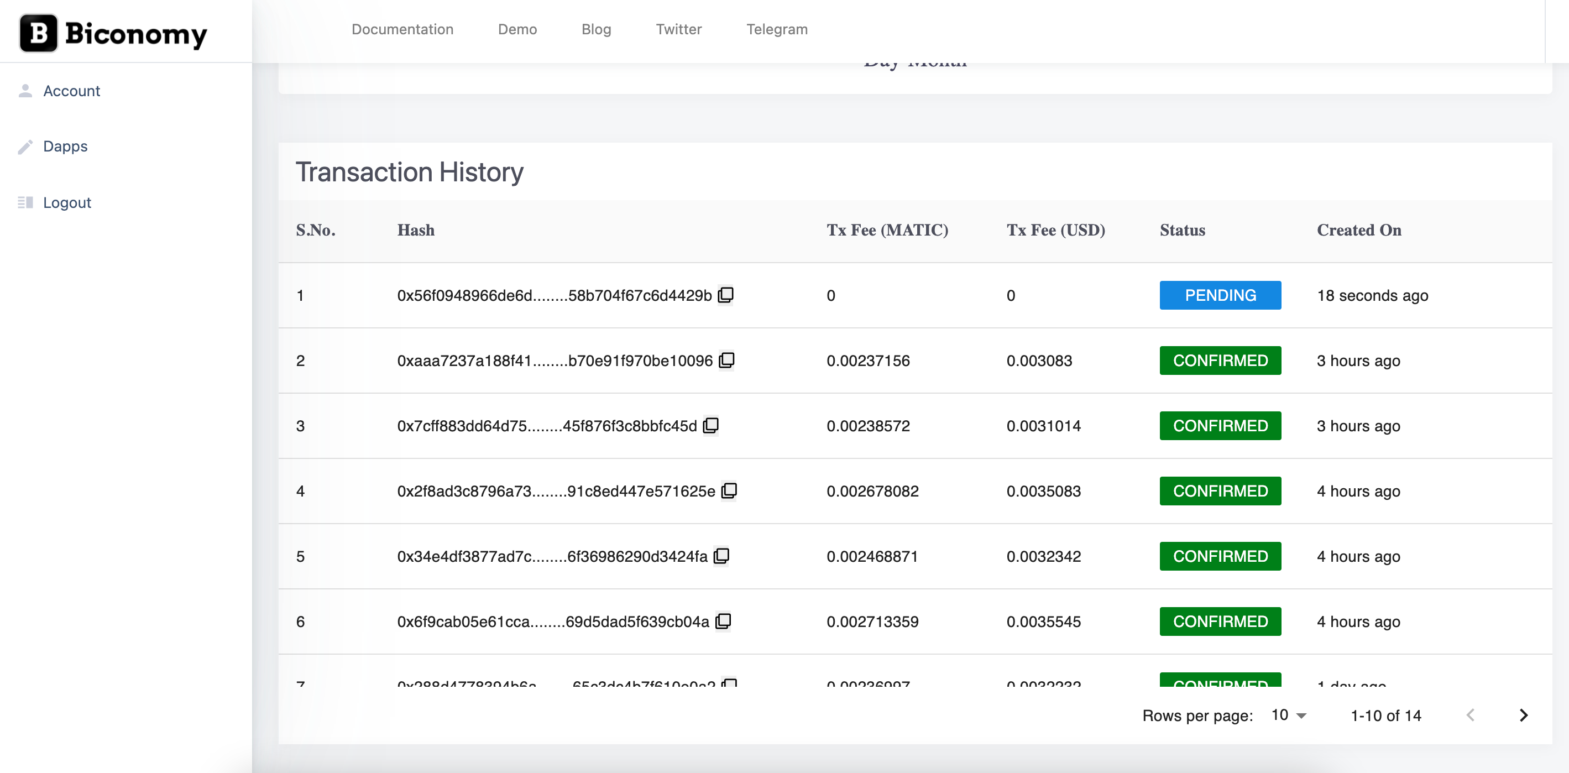Copy hash 0x6f9cab05e61cca transaction
The image size is (1569, 773).
point(723,621)
